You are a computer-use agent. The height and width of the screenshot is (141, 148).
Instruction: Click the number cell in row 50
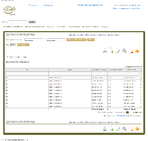point(7,91)
